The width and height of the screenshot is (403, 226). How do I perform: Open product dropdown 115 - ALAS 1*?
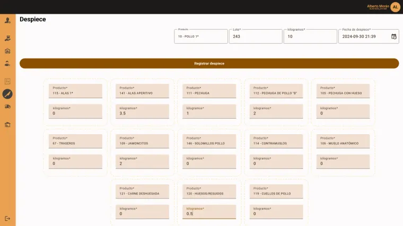point(75,91)
